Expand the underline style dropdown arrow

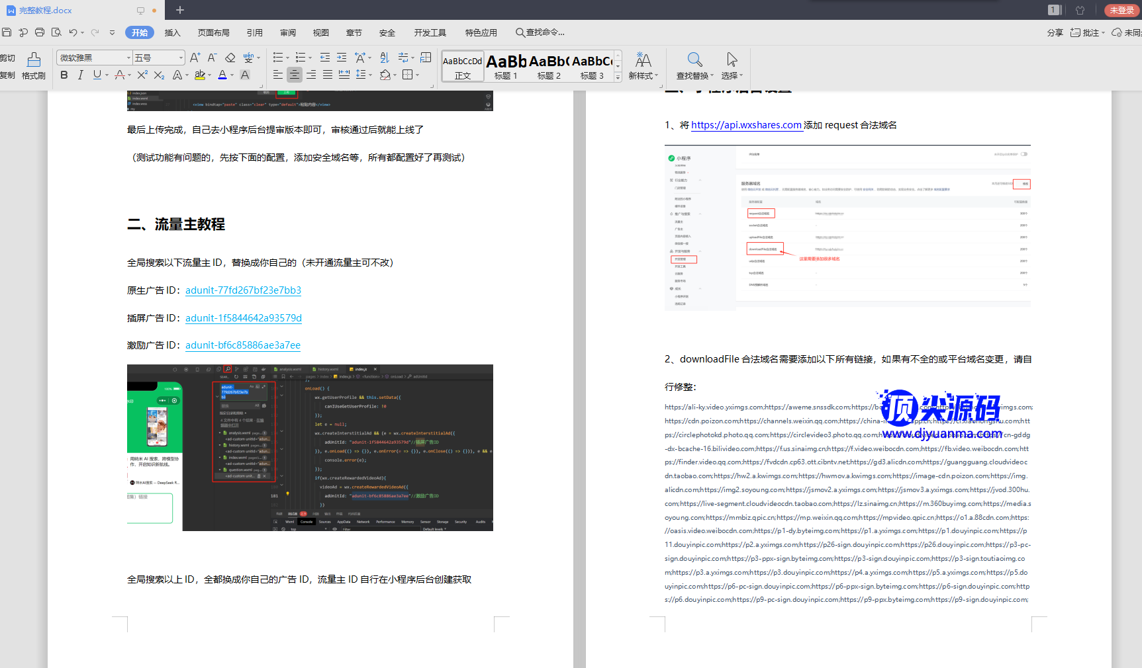point(107,75)
